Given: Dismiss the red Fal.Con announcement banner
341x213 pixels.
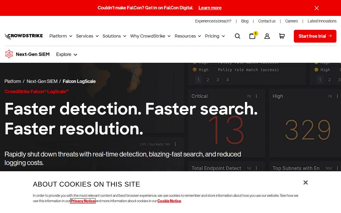Looking at the screenshot, I should tap(317, 8).
